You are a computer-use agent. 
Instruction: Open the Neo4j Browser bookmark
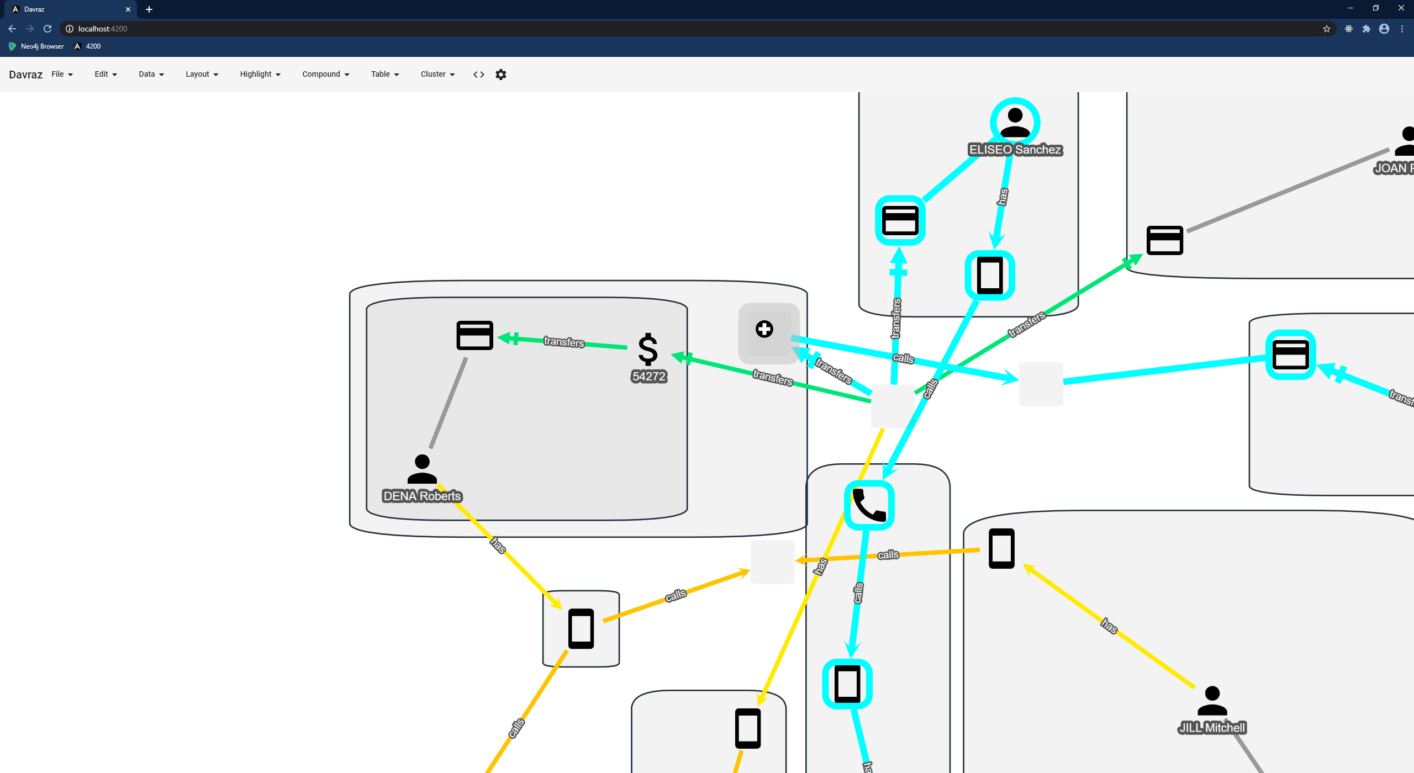[36, 46]
